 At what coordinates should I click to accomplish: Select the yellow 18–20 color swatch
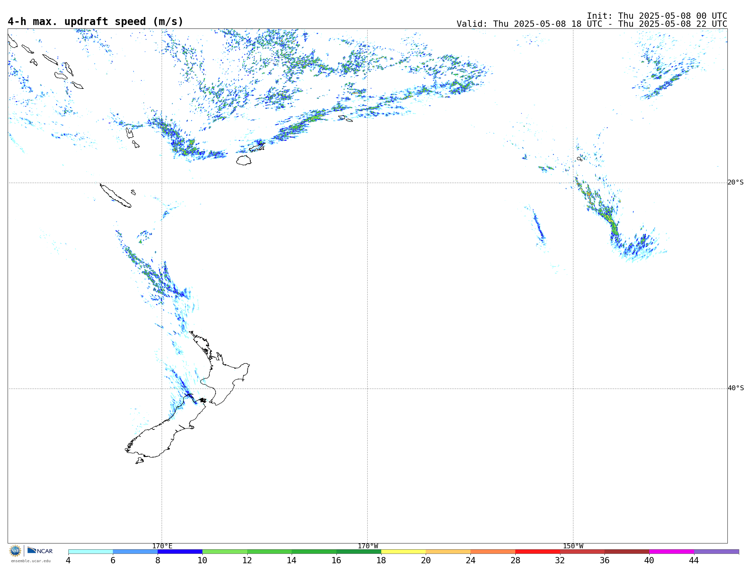(x=403, y=552)
